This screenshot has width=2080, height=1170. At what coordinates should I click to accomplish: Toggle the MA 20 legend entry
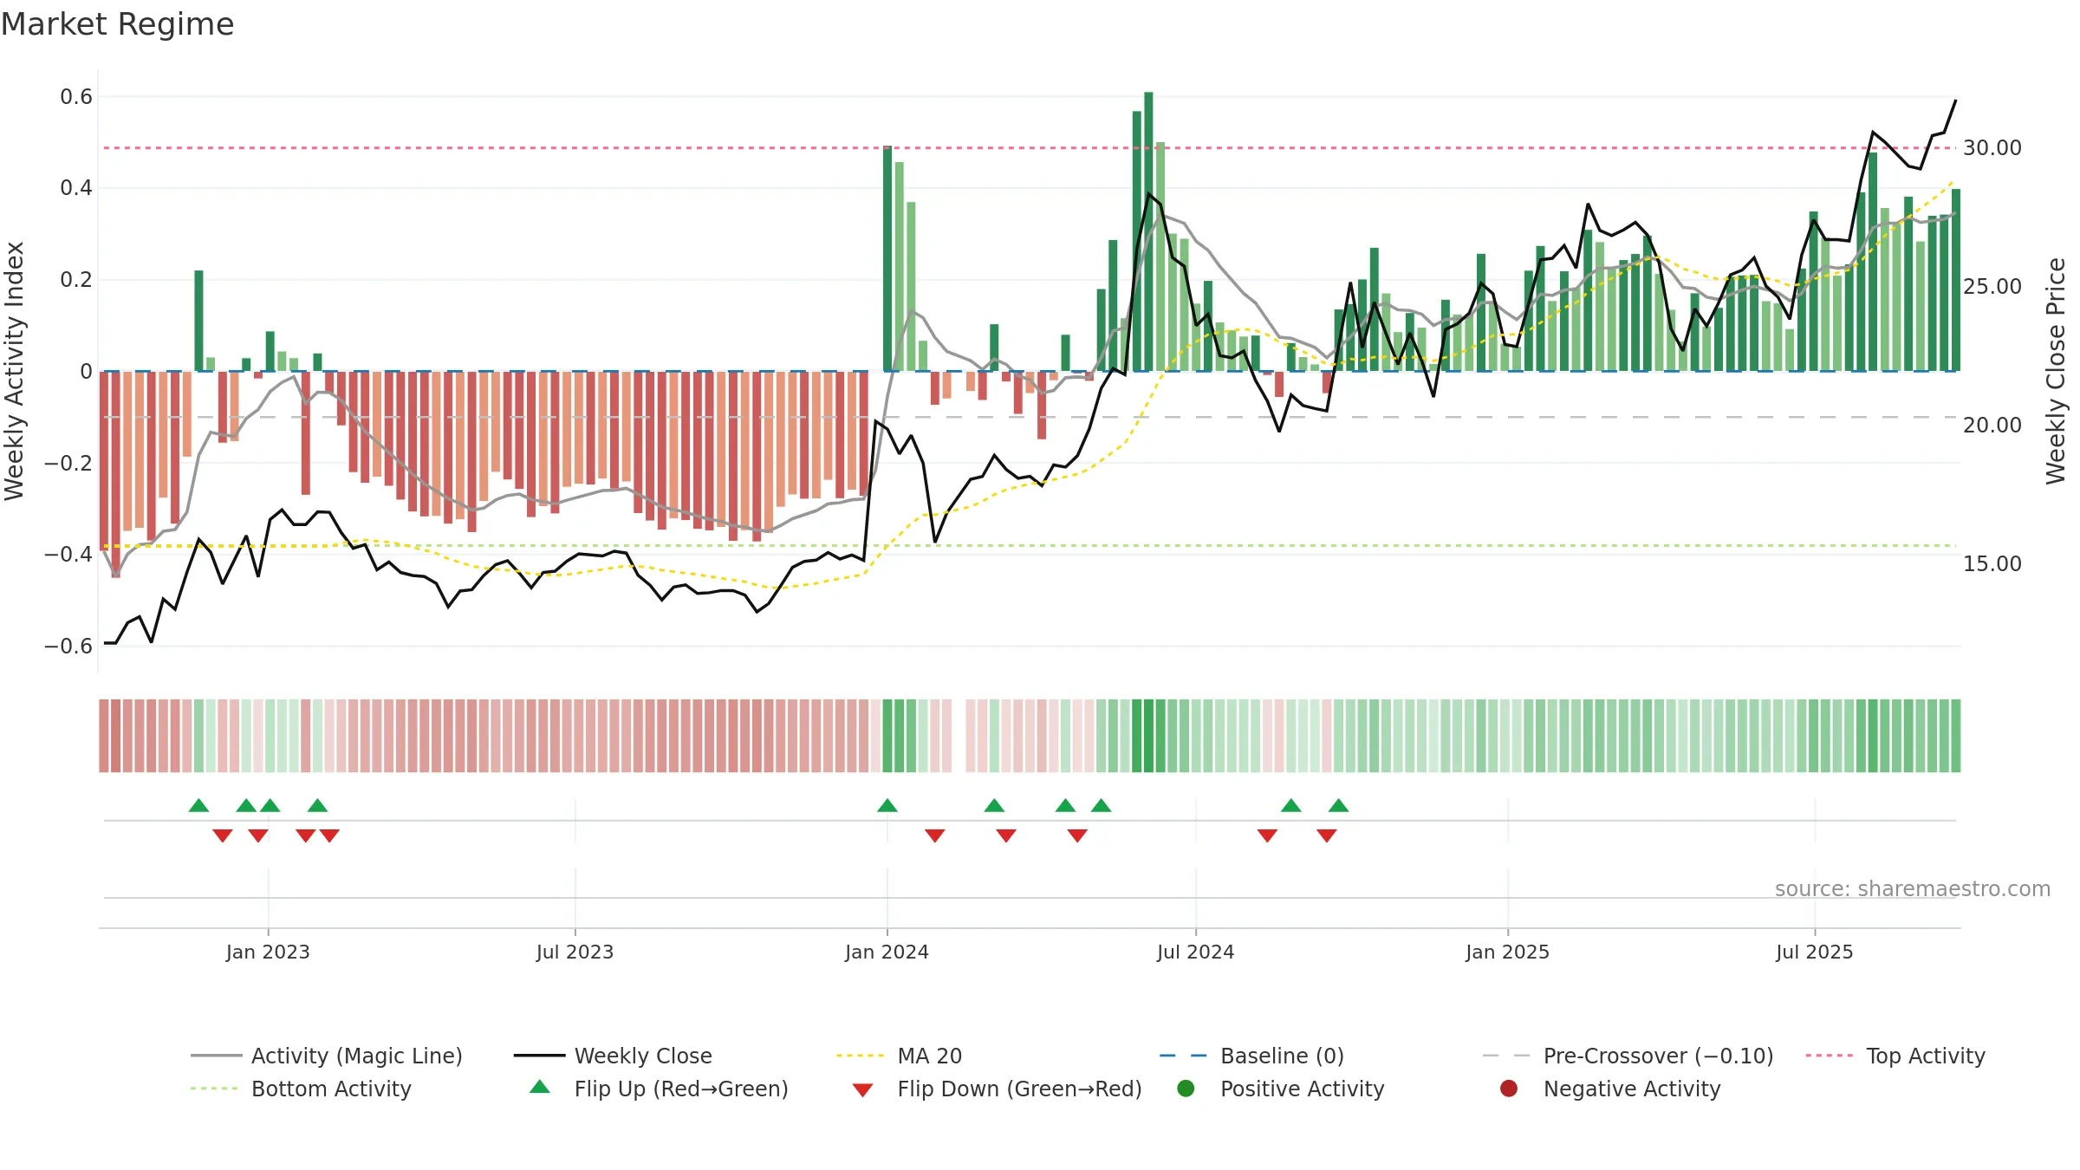[x=899, y=1056]
